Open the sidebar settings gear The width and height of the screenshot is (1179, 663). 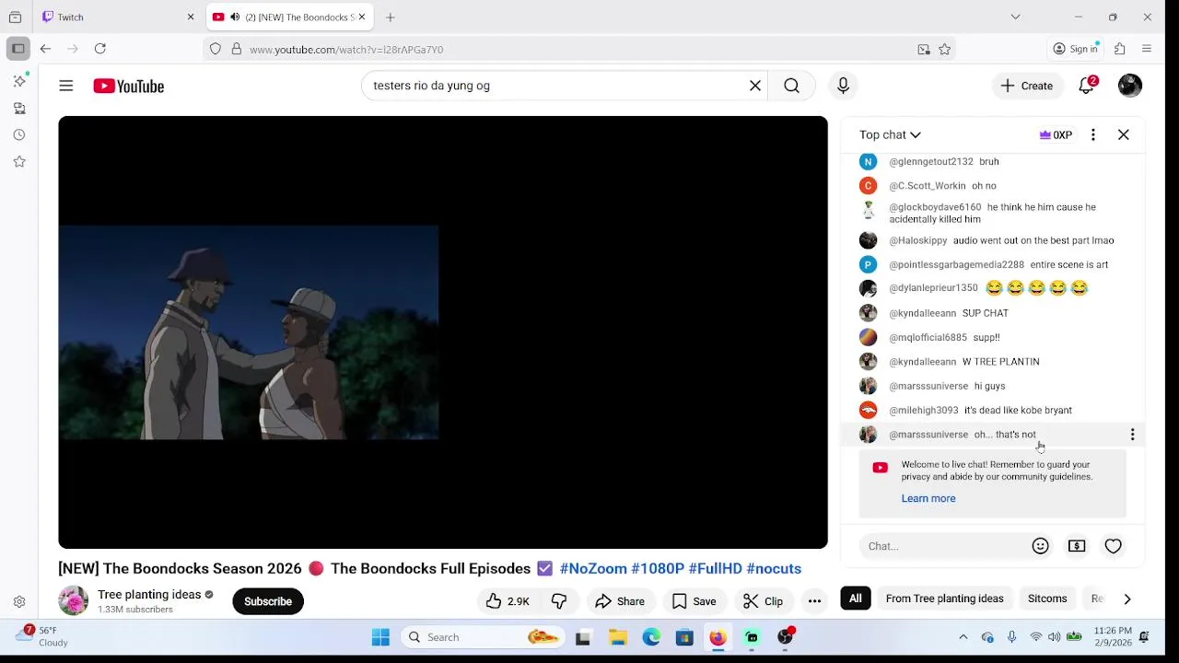click(19, 602)
